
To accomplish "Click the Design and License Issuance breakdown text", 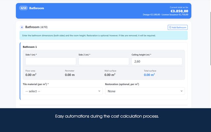I will click(x=166, y=15).
